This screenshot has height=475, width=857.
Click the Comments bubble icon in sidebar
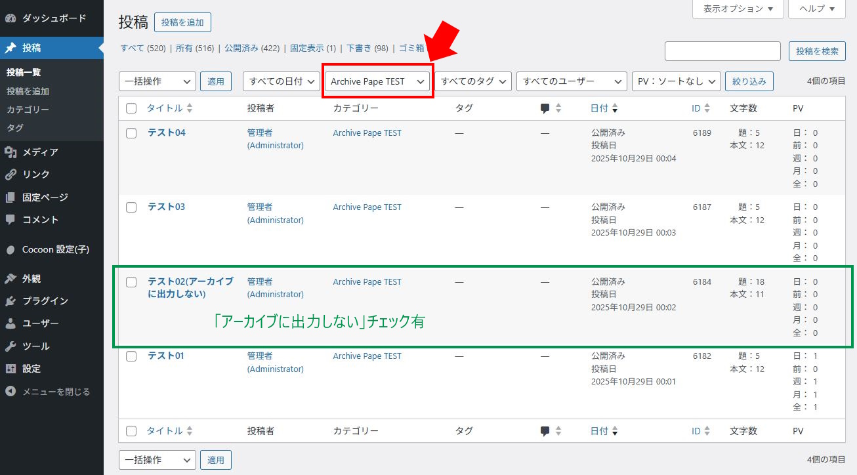pyautogui.click(x=10, y=220)
